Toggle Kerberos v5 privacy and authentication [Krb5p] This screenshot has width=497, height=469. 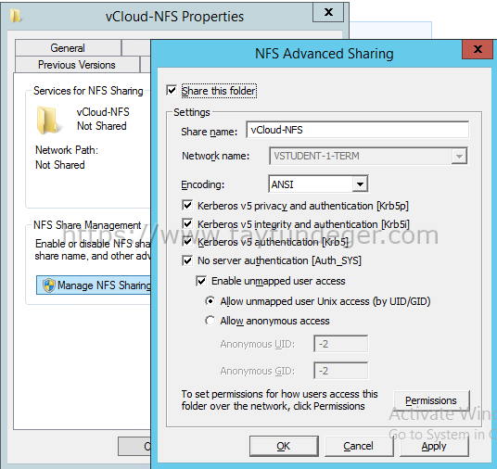(x=187, y=206)
